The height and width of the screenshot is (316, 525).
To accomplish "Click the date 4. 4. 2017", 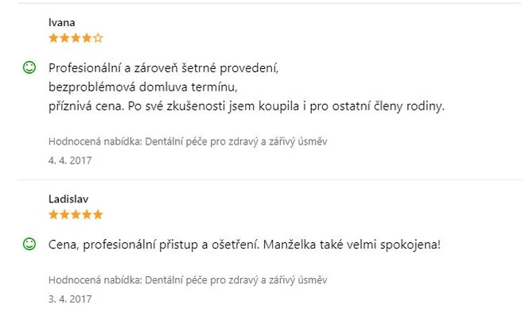I will click(70, 160).
